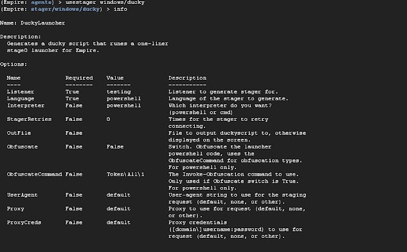Click the StagerRetries option name
Image resolution: width=407 pixels, height=252 pixels.
[29, 120]
